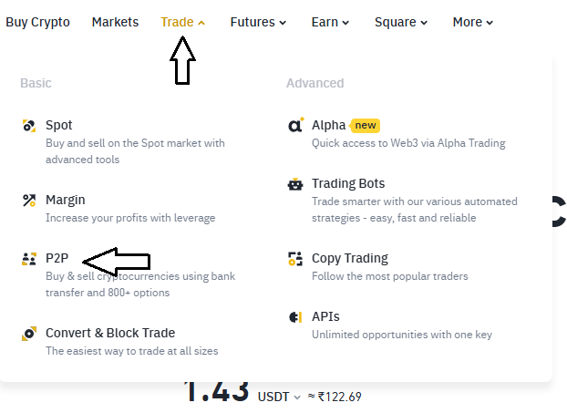Image resolution: width=567 pixels, height=413 pixels.
Task: Select the Margin percent icon
Action: [29, 201]
